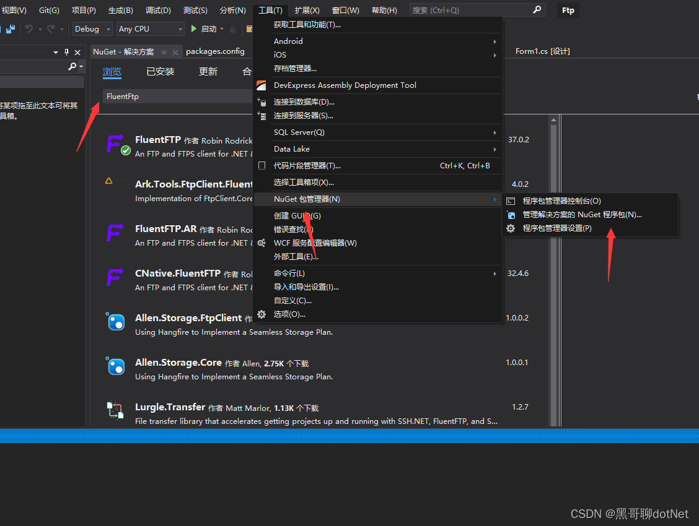Open the Extensions menu
699x526 pixels.
[x=307, y=10]
